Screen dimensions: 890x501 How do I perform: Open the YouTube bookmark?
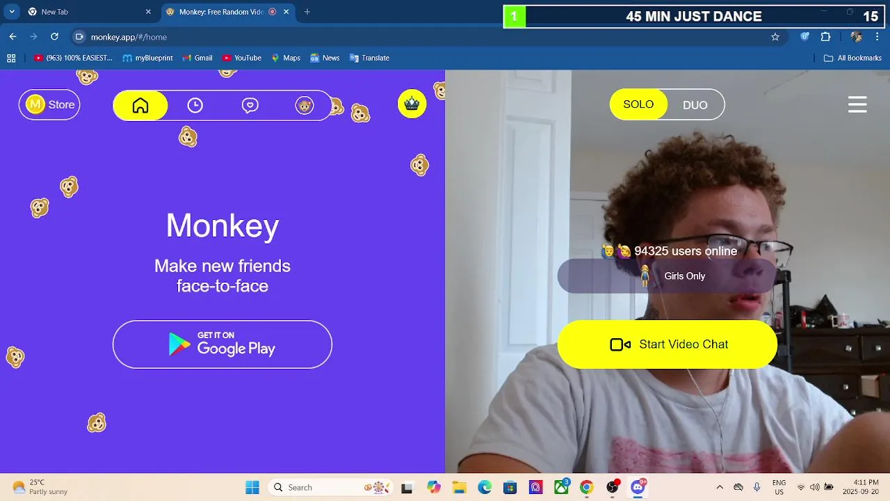(x=242, y=58)
